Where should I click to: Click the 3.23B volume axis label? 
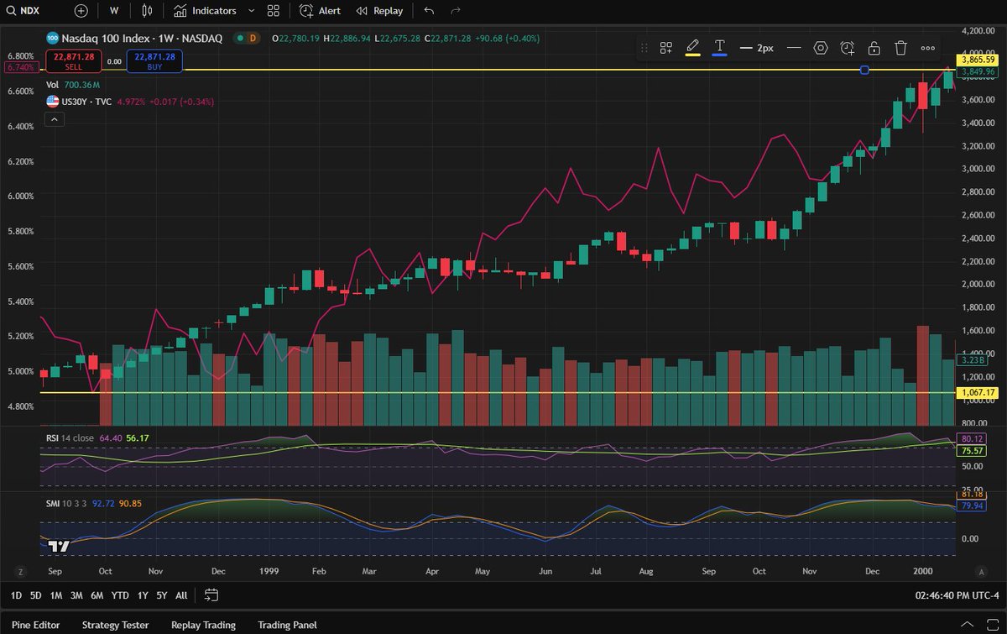pyautogui.click(x=972, y=359)
